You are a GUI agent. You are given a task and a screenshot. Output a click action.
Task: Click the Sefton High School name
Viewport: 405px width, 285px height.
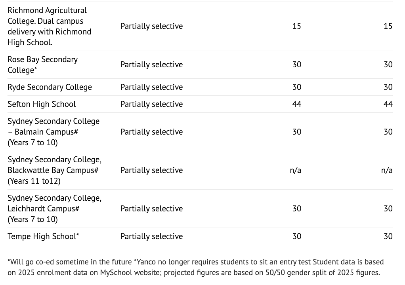coord(42,104)
